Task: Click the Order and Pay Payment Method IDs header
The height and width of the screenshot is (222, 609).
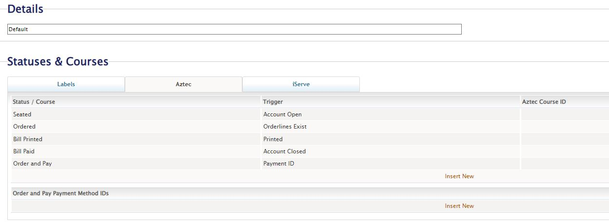Action: (x=61, y=193)
